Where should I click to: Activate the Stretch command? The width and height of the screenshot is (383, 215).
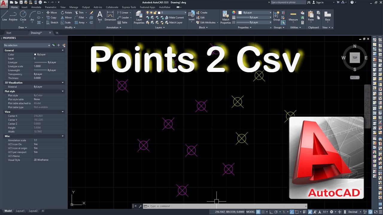pyautogui.click(x=52, y=22)
